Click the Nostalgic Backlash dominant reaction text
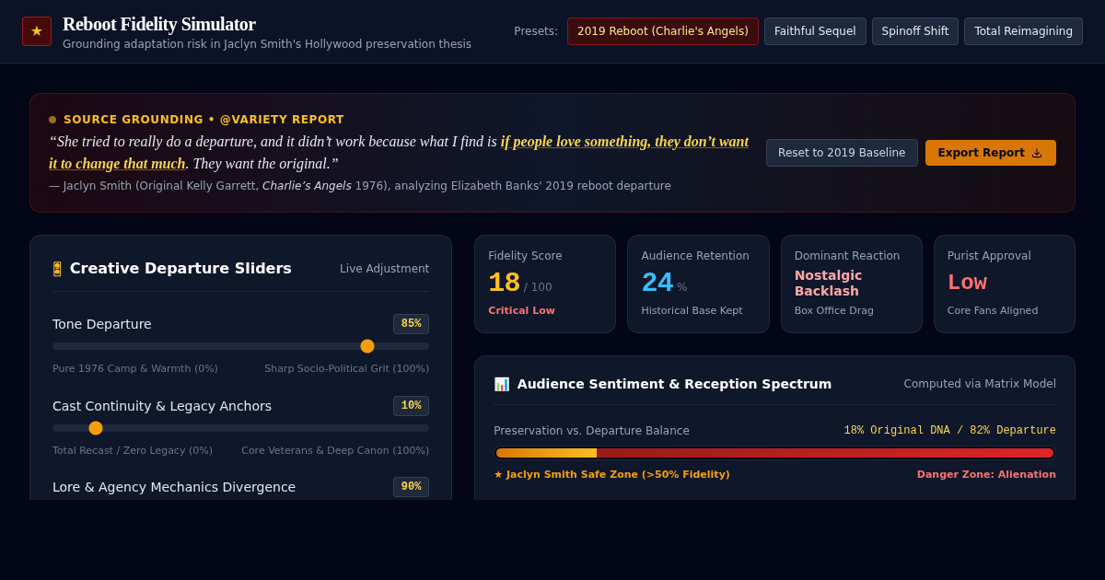The image size is (1105, 580). 829,284
